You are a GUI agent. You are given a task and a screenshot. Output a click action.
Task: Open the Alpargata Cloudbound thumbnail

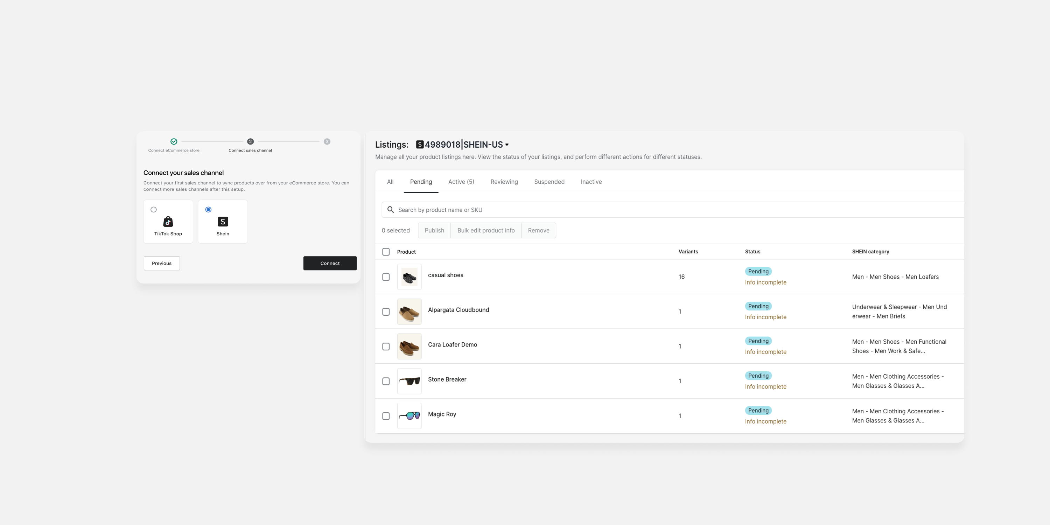coord(409,311)
